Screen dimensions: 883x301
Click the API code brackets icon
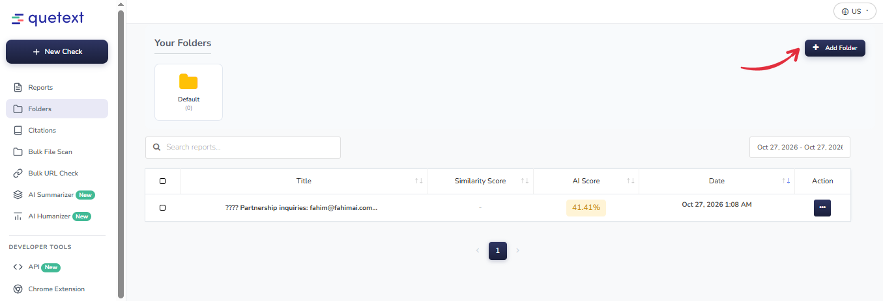[18, 267]
